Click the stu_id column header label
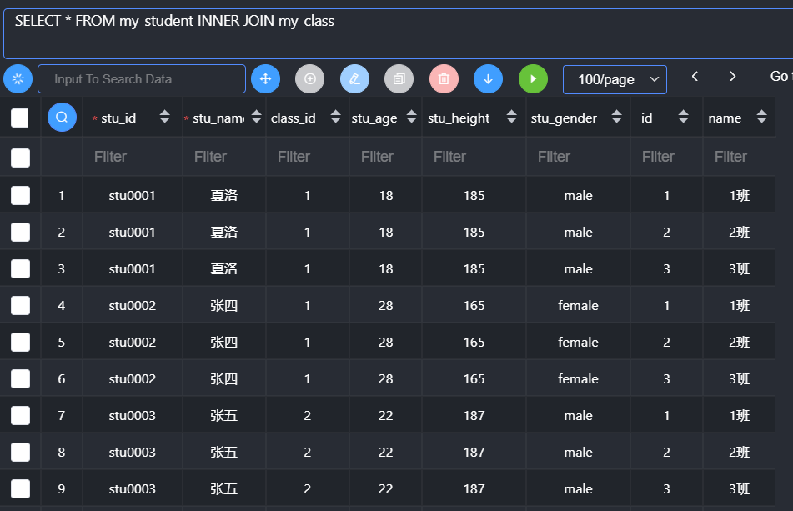The height and width of the screenshot is (511, 793). (x=118, y=118)
